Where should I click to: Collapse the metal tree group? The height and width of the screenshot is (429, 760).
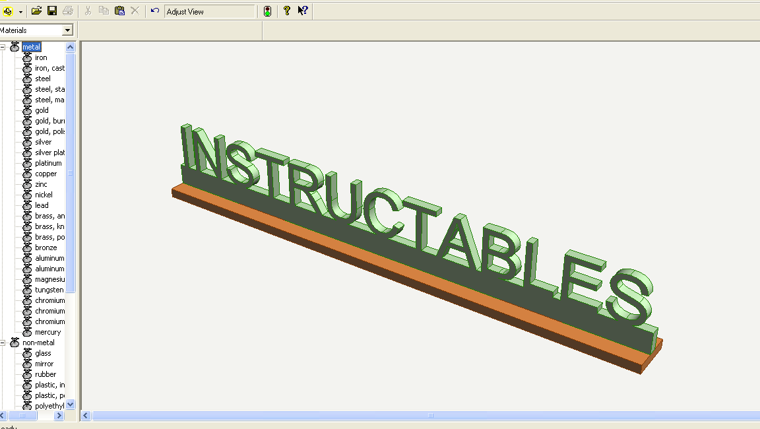point(3,47)
